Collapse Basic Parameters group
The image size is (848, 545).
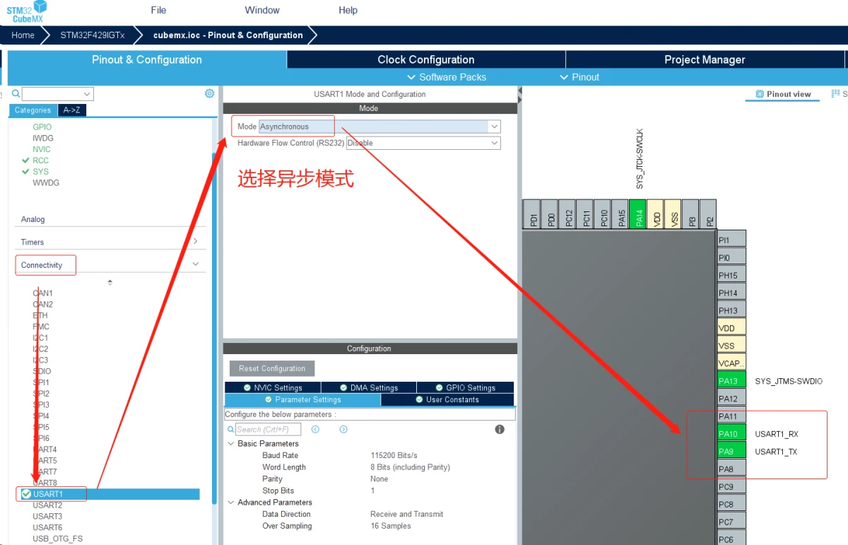231,444
